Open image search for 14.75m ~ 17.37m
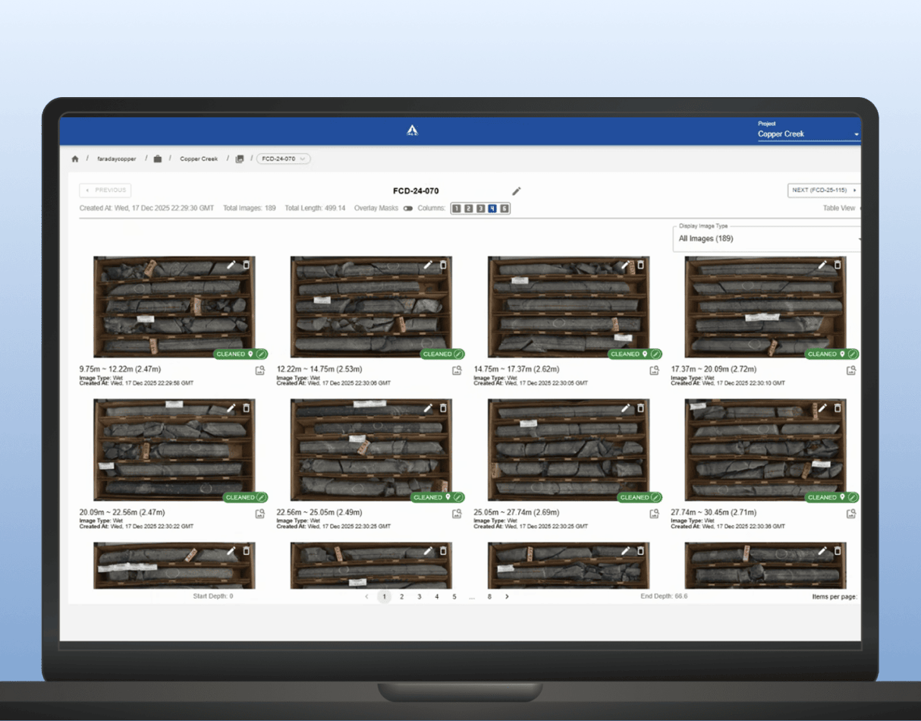The height and width of the screenshot is (721, 921). (654, 370)
